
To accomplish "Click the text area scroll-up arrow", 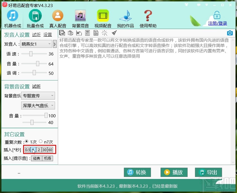I will (233, 40).
